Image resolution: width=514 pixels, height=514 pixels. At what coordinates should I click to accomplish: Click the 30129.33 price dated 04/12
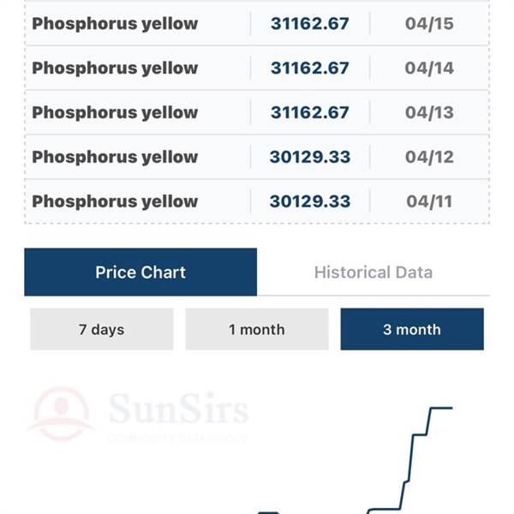point(310,158)
